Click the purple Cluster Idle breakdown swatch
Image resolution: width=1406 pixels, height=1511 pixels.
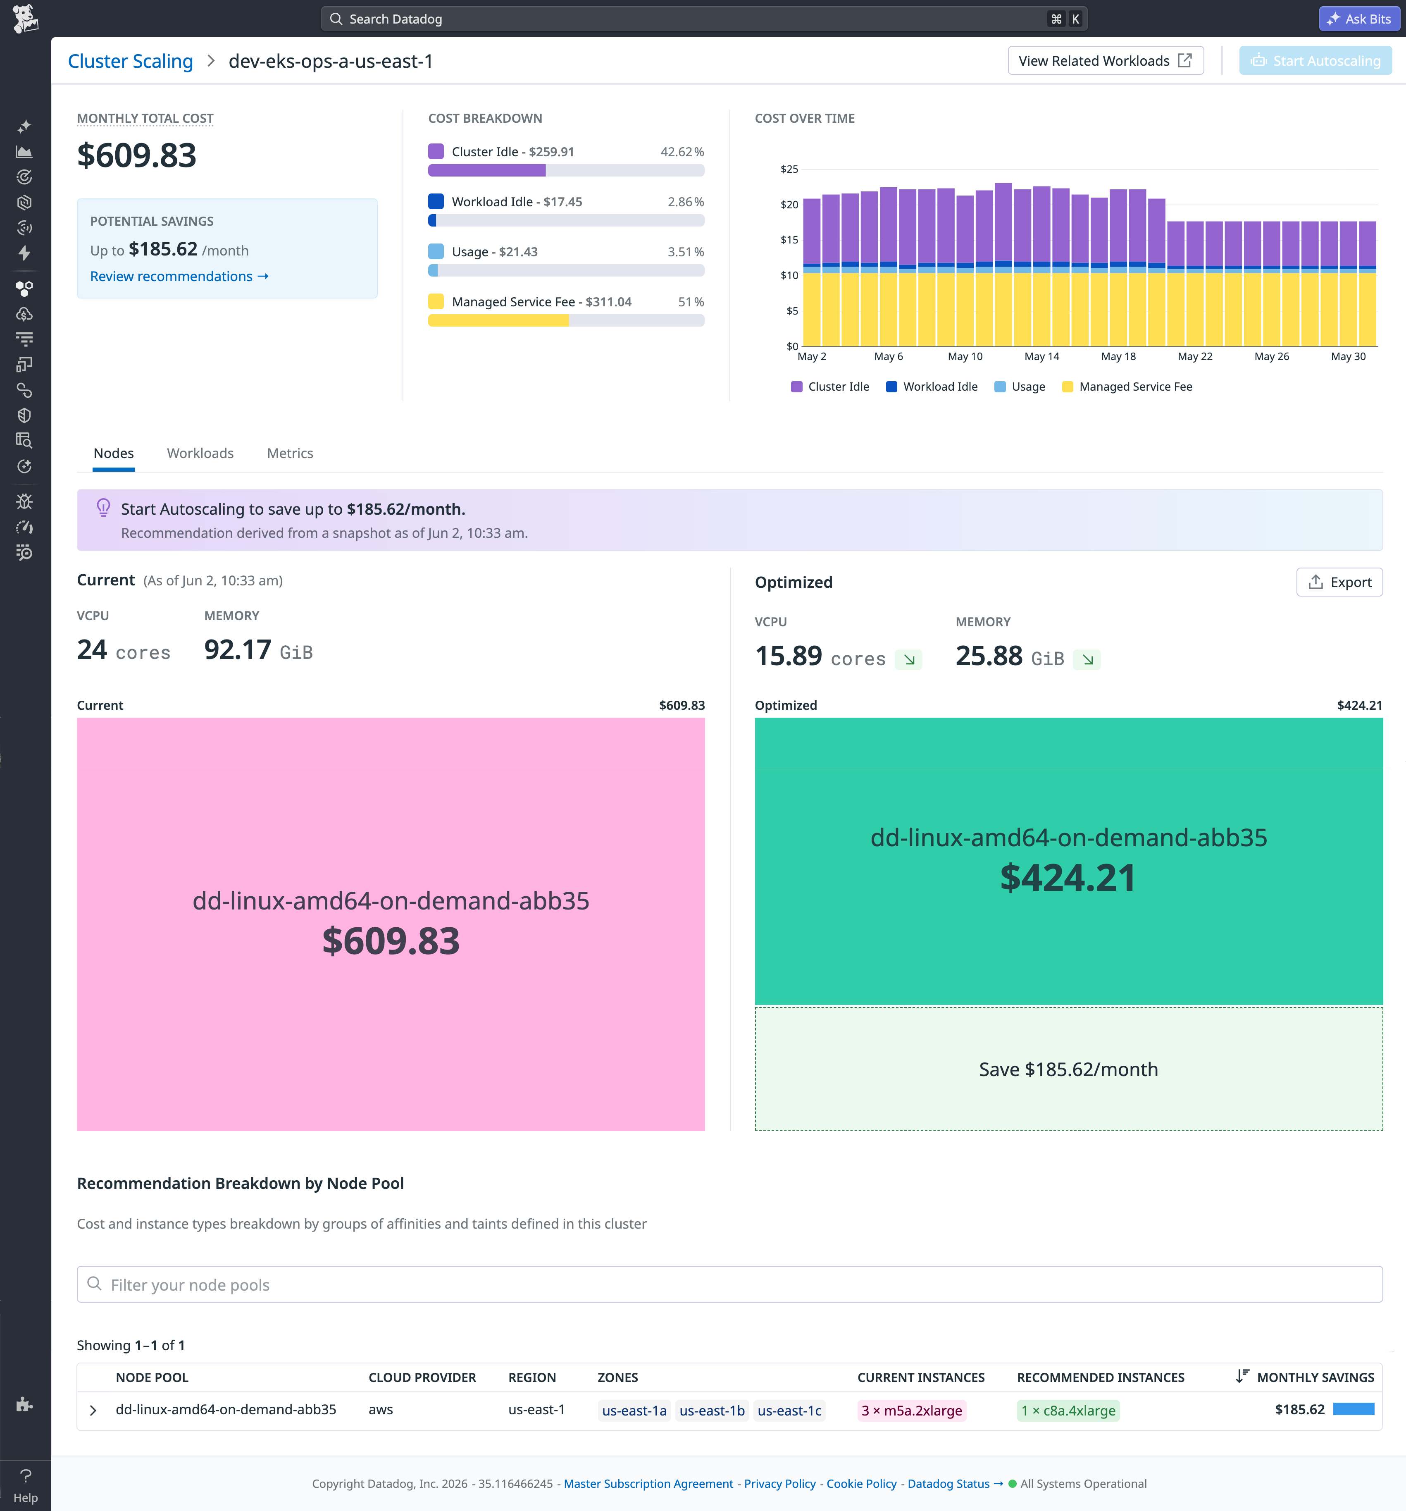tap(436, 151)
